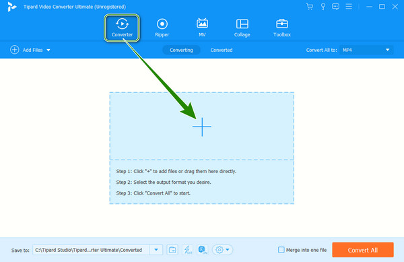Minimize the Tipard window
The image size is (404, 262).
(369, 7)
